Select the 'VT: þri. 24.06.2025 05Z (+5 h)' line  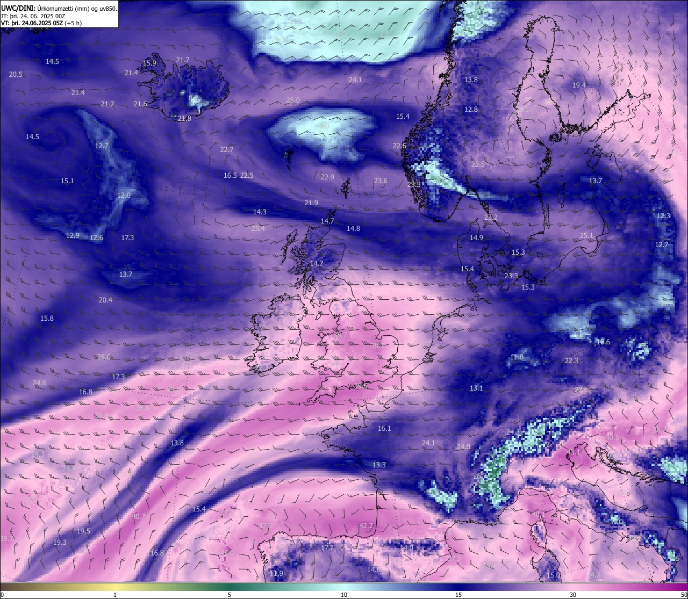pyautogui.click(x=41, y=23)
